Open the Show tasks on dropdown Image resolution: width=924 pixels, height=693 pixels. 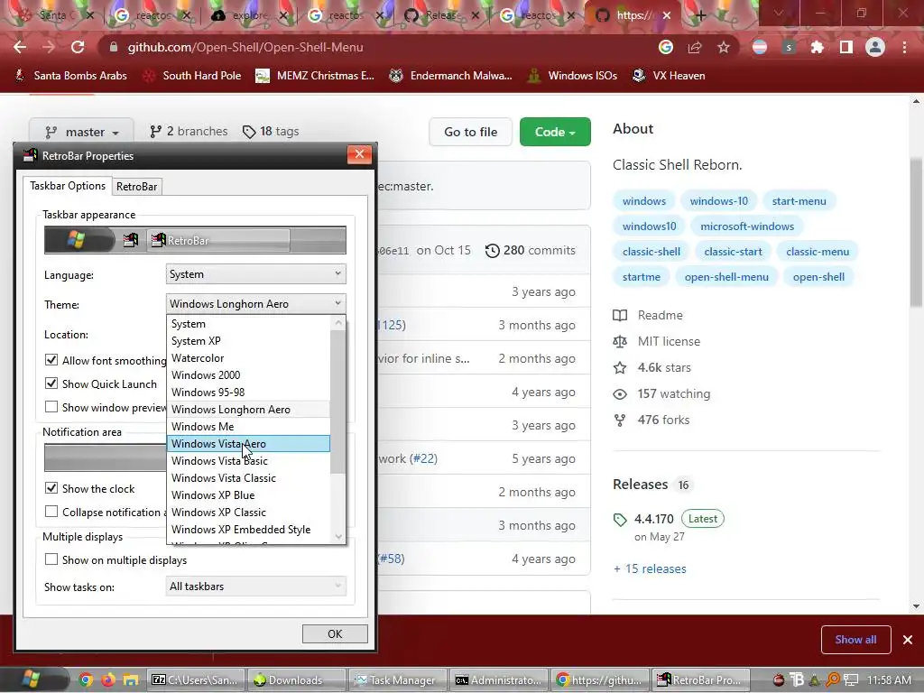point(255,587)
